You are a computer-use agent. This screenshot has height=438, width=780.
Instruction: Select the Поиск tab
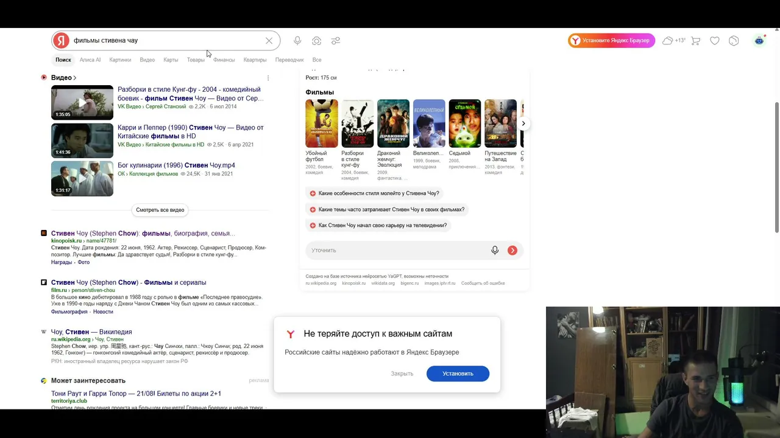pyautogui.click(x=63, y=60)
